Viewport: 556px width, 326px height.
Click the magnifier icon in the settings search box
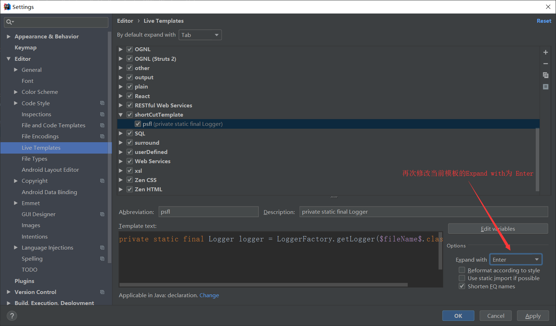coord(8,22)
